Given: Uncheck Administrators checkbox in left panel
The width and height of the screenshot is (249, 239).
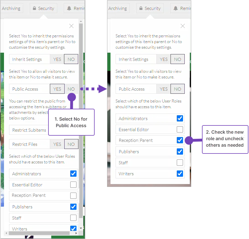Looking at the screenshot, I should point(73,174).
